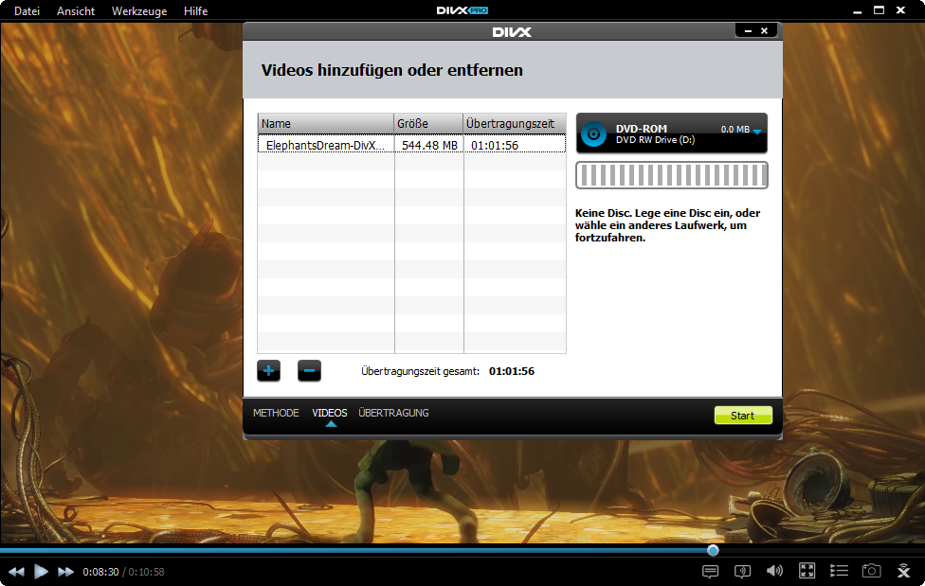
Task: Add a video with the plus button
Action: click(268, 371)
